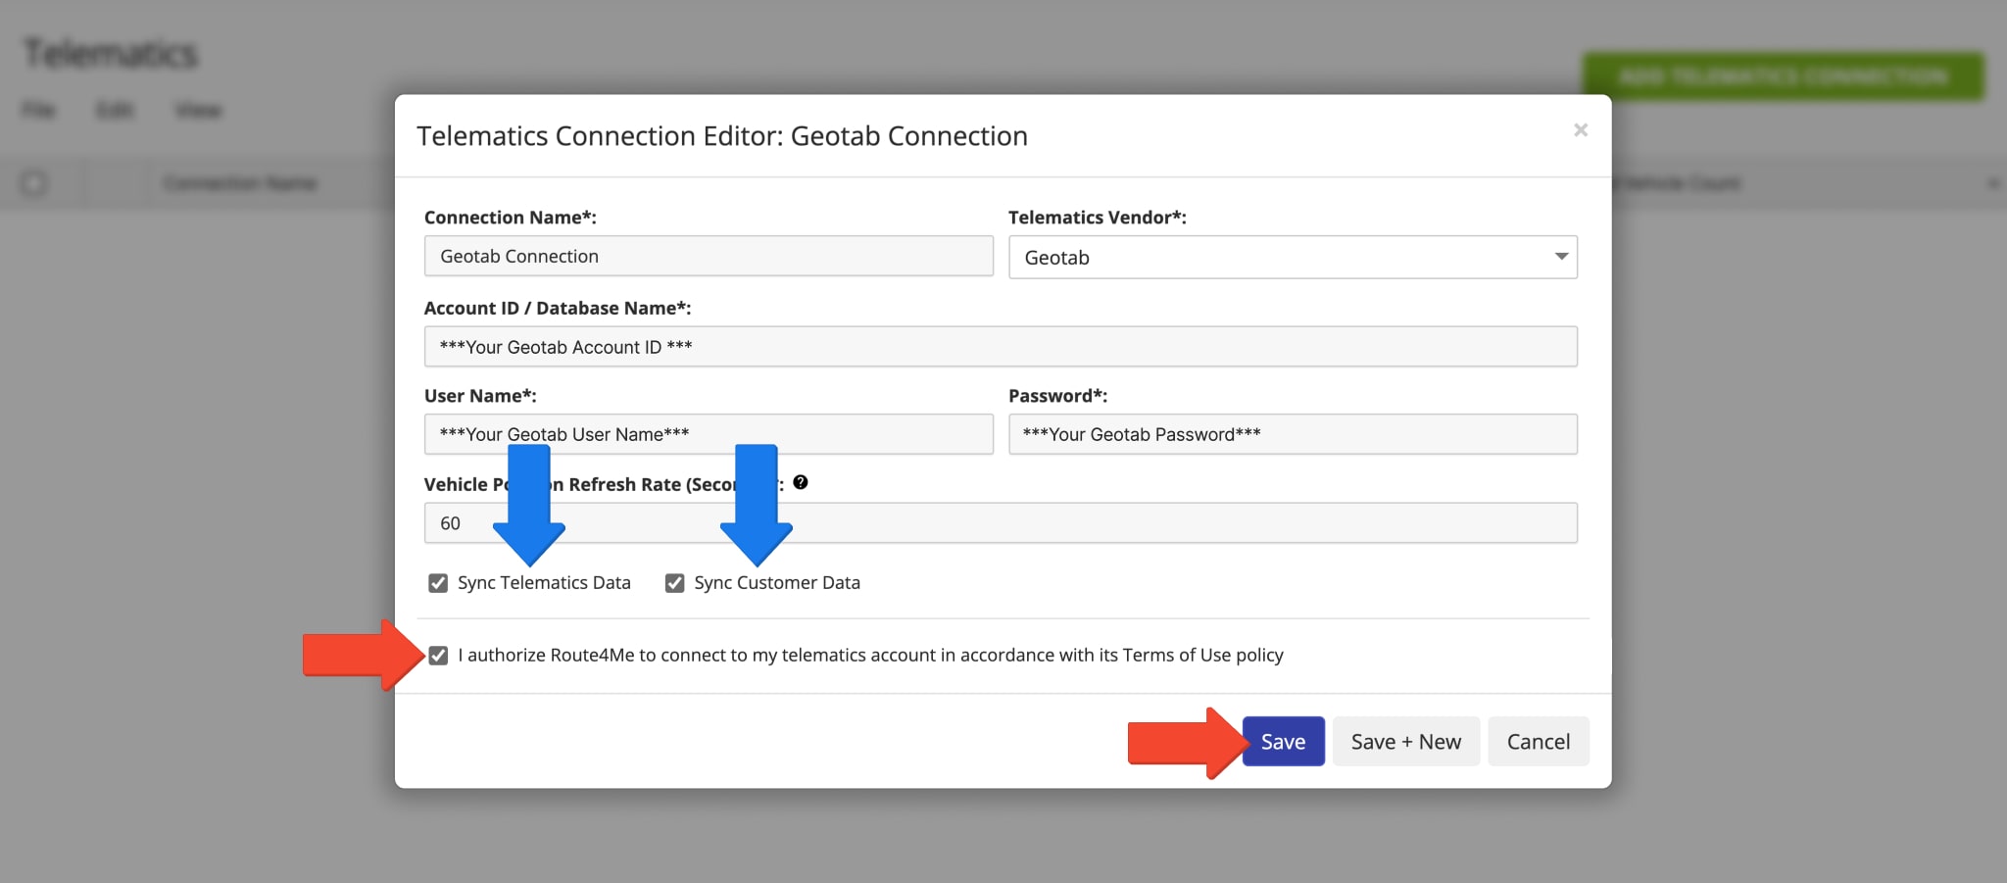The image size is (2007, 883).
Task: Click the User Name input field
Action: point(709,434)
